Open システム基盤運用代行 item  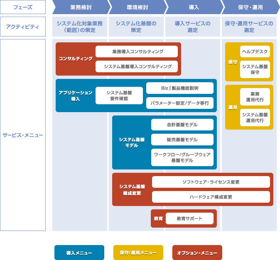click(x=255, y=118)
